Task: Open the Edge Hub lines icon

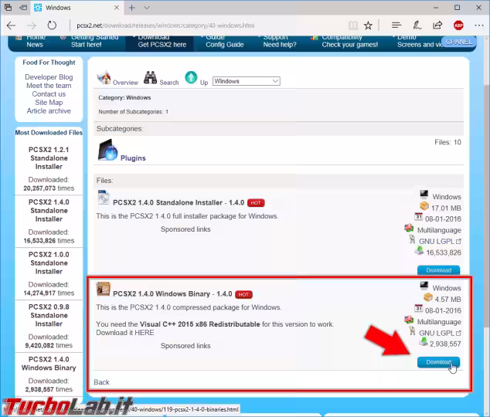Action: 396,25
